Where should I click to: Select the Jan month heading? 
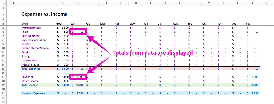tap(73, 23)
